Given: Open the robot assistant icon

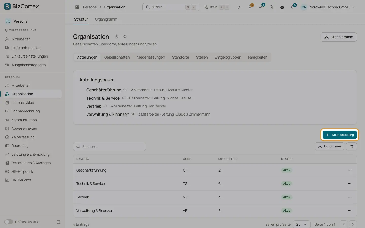Looking at the screenshot, I should coord(282,7).
